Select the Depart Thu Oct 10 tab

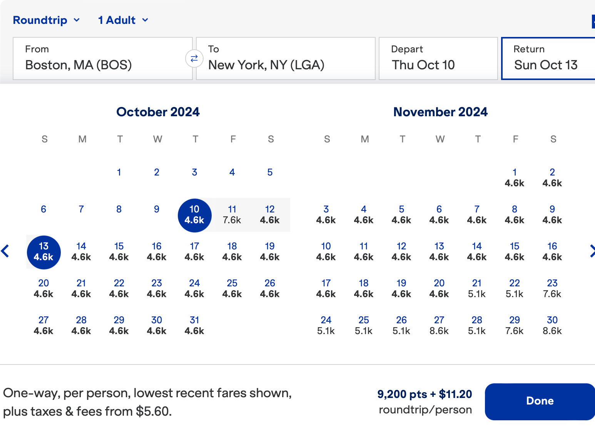(438, 59)
